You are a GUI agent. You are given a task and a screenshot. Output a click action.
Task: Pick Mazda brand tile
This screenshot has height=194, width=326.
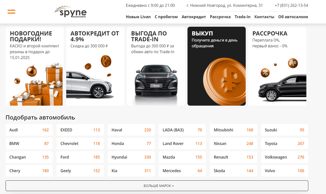pyautogui.click(x=182, y=157)
